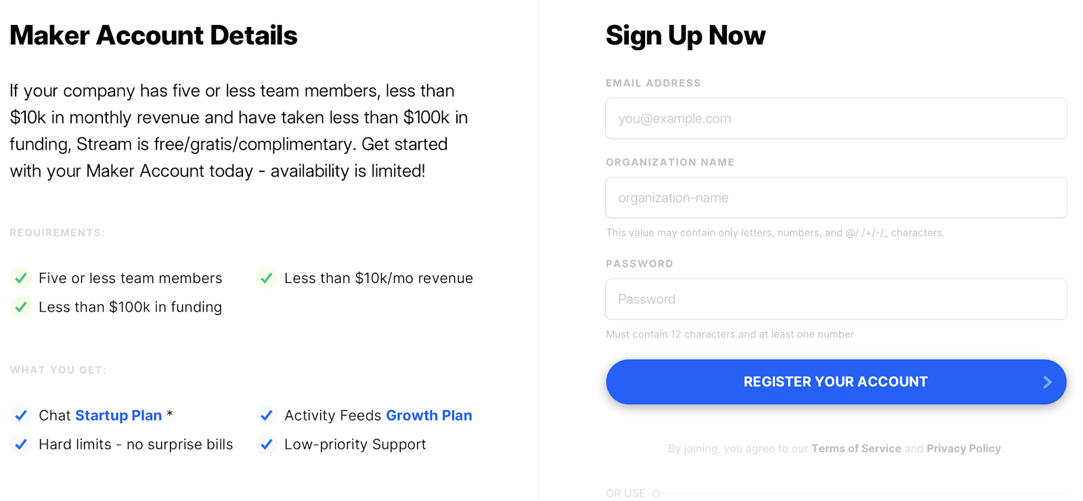Screen dimensions: 1083x501
Task: Click the Sign Up Now heading
Action: coord(685,35)
